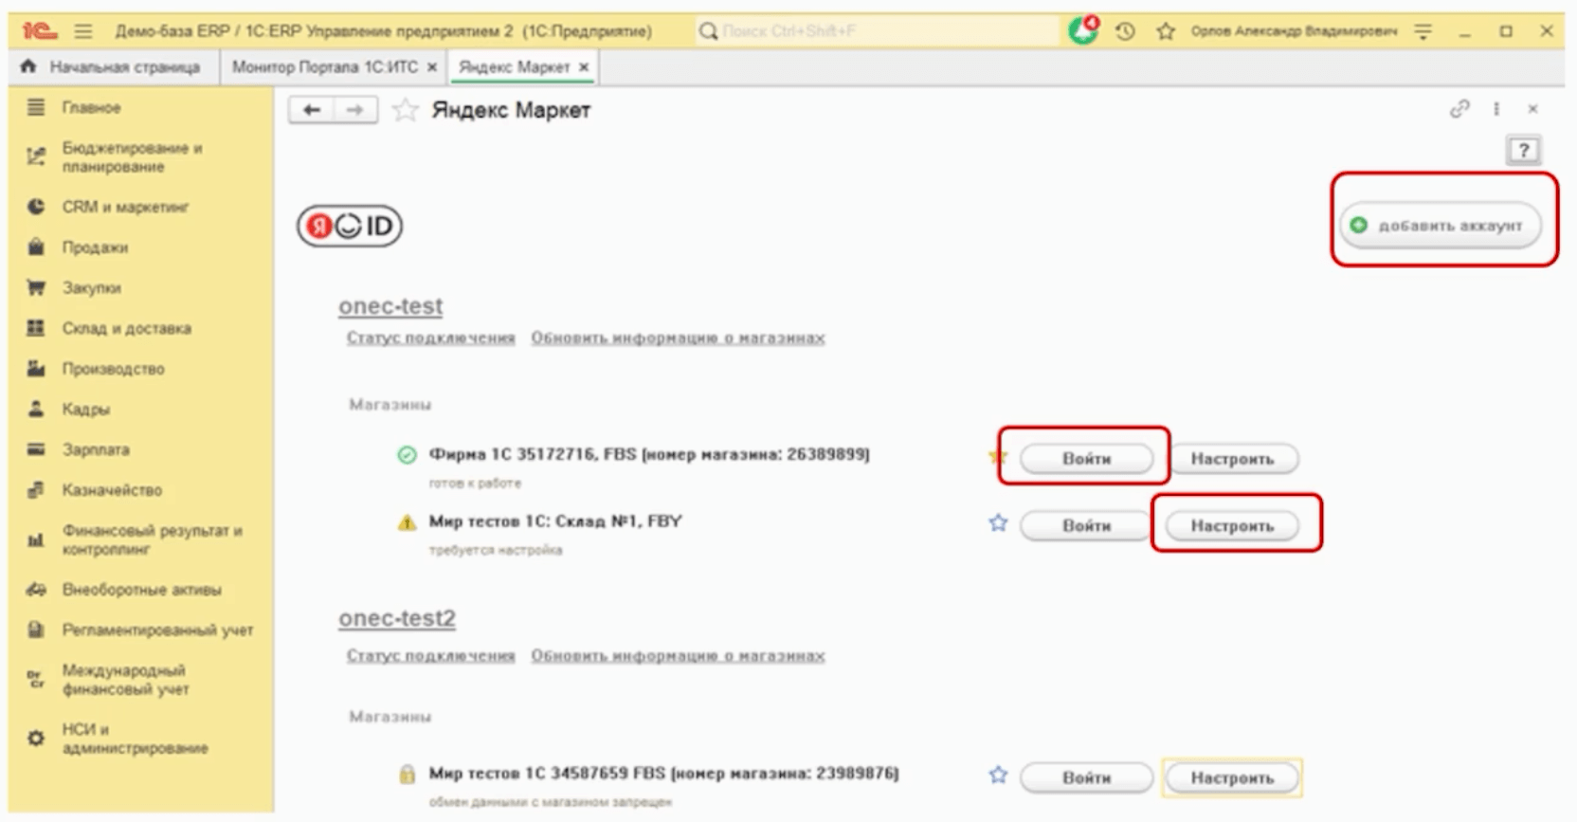Go back with left arrow button

(311, 110)
